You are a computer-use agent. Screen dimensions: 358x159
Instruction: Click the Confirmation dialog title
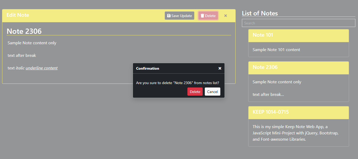147,68
